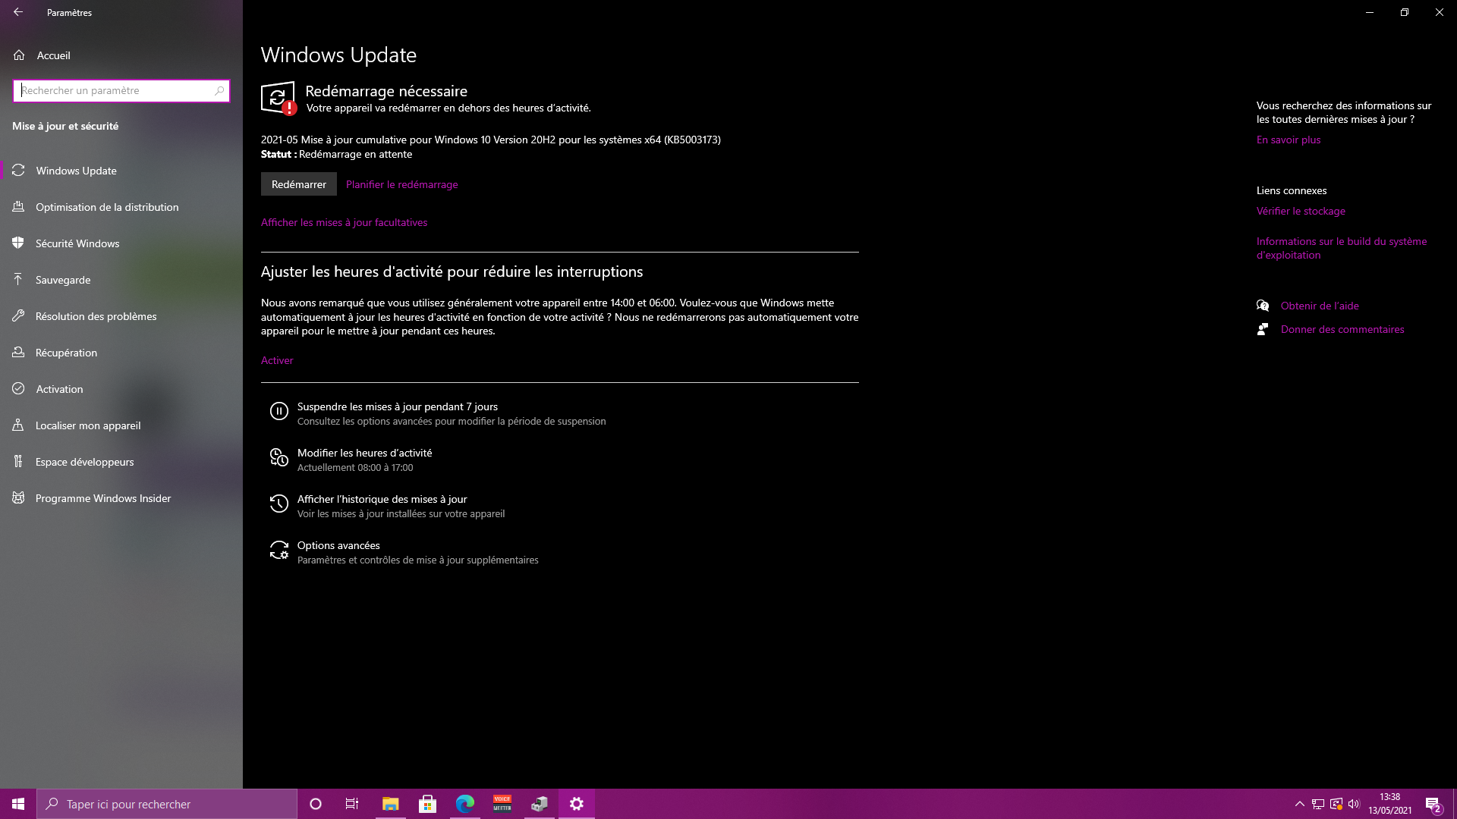Open Afficher l'historique des mises à jour

(382, 499)
